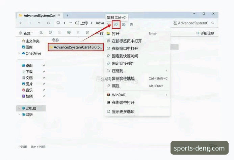234x160 pixels.
Task: Show hidden breadcrumb folders via the ellipsis
Action: [x=71, y=23]
